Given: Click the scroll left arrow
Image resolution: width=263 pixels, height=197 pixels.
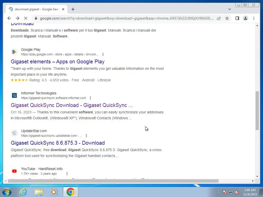Looking at the screenshot, I should [6, 181].
